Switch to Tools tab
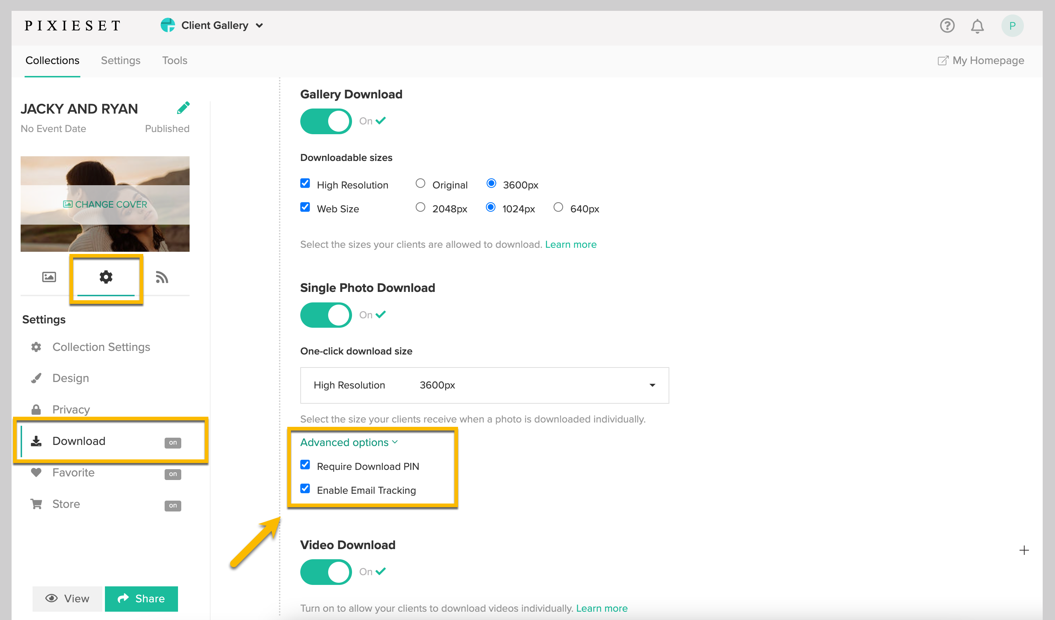The image size is (1055, 620). pyautogui.click(x=175, y=61)
